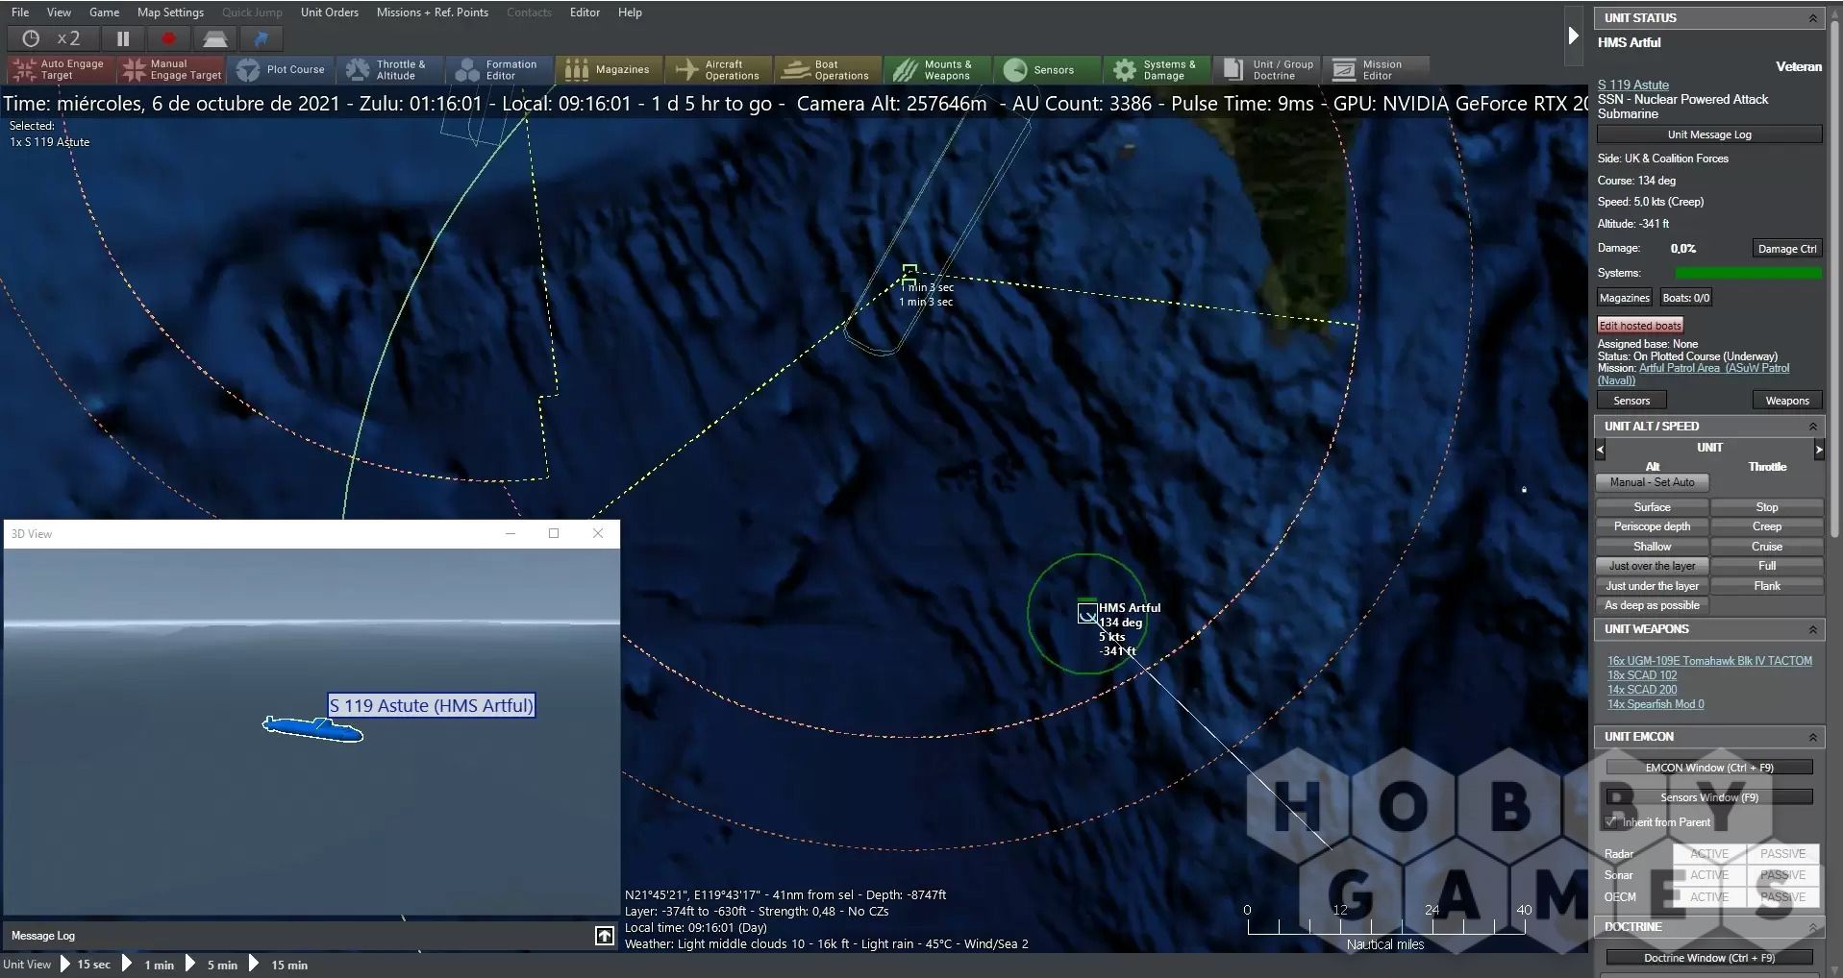The image size is (1843, 978).
Task: Click Magazines button in Unit Status
Action: [x=1624, y=298]
